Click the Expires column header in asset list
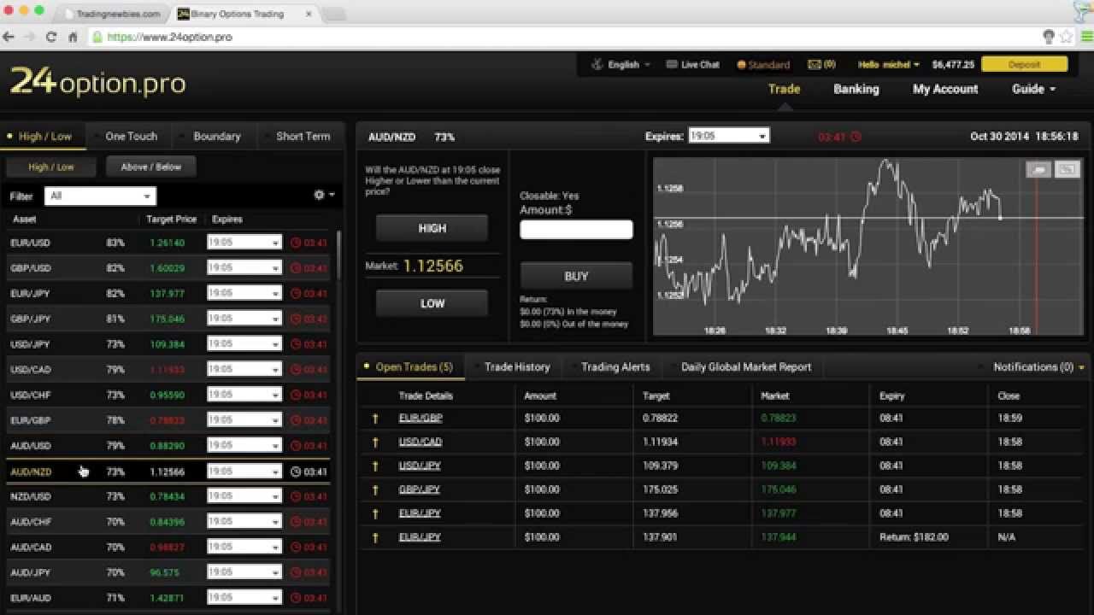The height and width of the screenshot is (615, 1094). coord(227,220)
